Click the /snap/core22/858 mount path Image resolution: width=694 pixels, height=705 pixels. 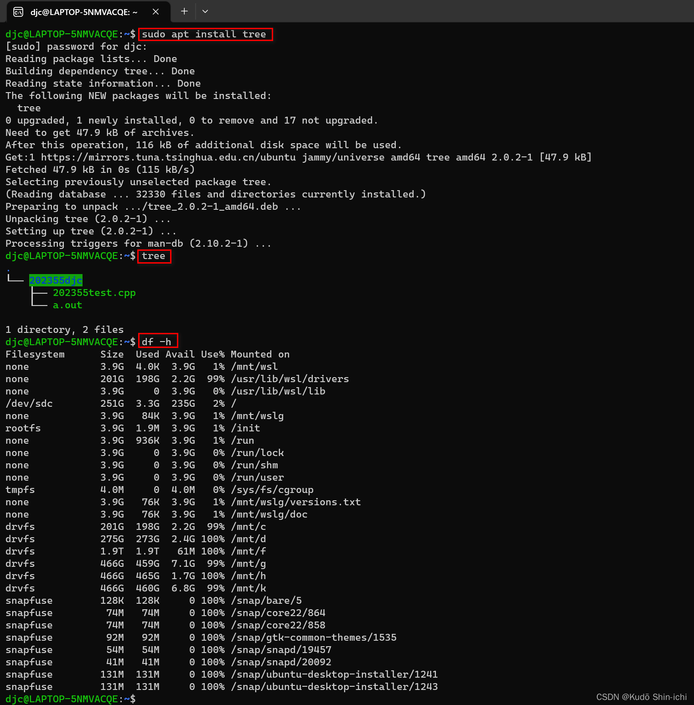click(x=278, y=625)
